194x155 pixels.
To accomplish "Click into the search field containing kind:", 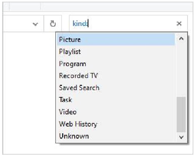I will tap(128, 23).
